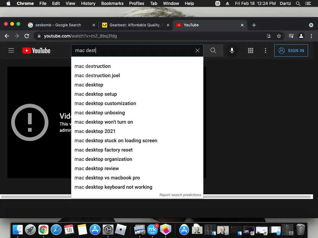Choose "mac desktop stuck on loading screen"

[137, 141]
